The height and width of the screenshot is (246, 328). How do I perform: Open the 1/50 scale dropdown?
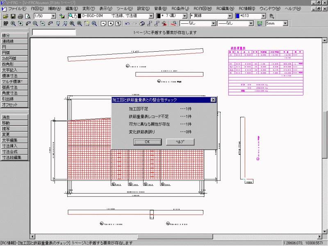coord(53,16)
